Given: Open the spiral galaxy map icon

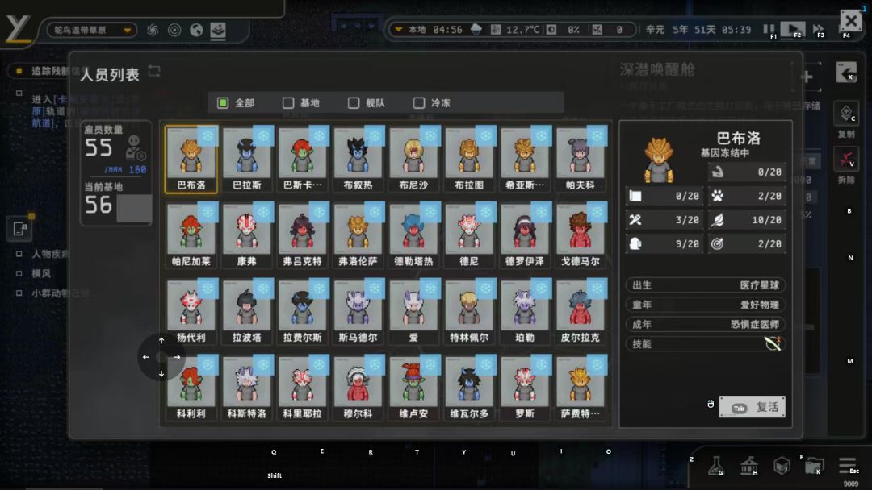Looking at the screenshot, I should [153, 30].
